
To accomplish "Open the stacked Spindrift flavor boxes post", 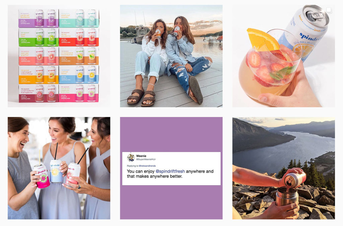I will click(x=59, y=56).
